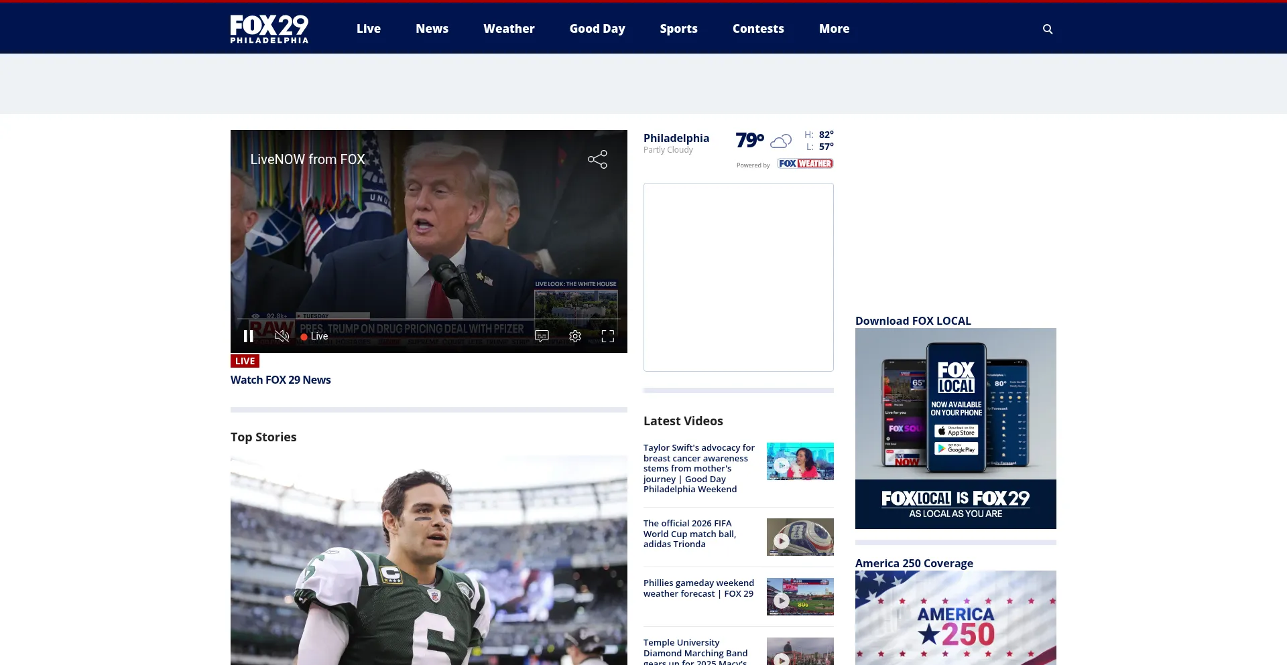Click the live indicator on video player
1287x665 pixels.
(314, 336)
